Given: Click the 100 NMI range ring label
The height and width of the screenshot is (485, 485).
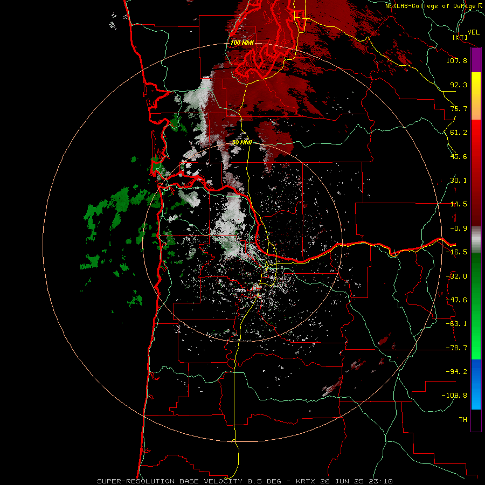Looking at the screenshot, I should tap(242, 43).
